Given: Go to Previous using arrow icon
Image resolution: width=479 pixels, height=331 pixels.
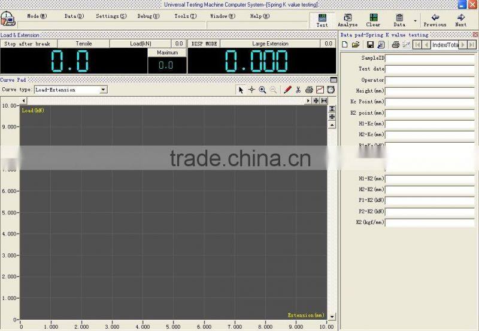Looking at the screenshot, I should point(435,20).
